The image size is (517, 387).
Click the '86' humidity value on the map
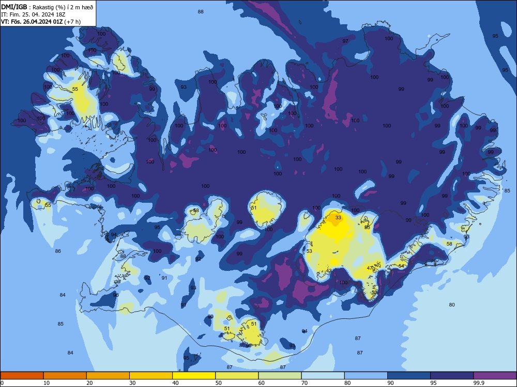pos(58,251)
